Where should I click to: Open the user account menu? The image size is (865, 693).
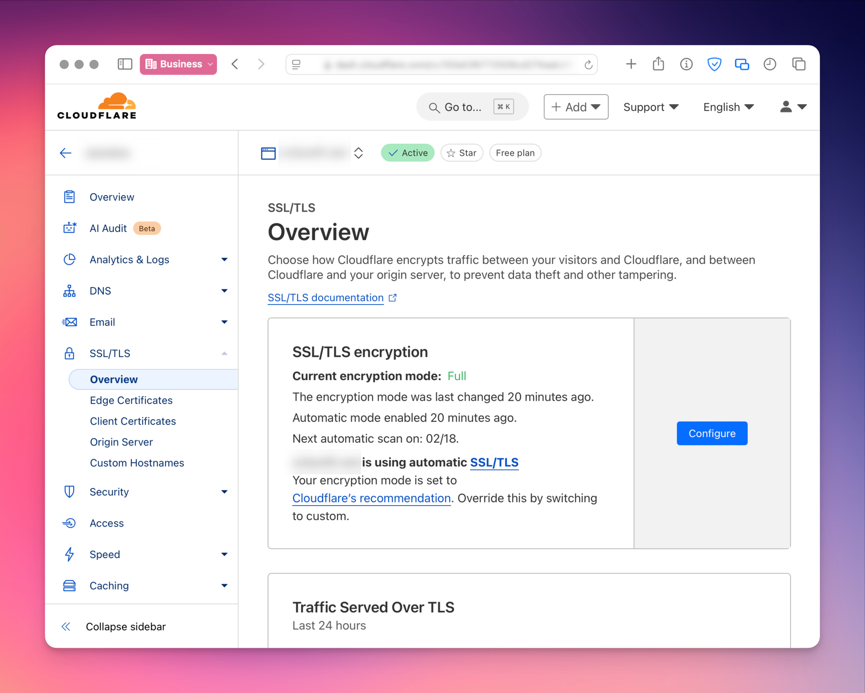(x=793, y=107)
